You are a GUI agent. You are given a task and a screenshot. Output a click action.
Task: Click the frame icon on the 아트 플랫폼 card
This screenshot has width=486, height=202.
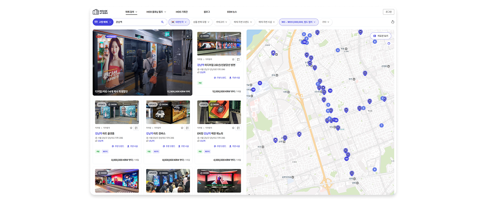pyautogui.click(x=136, y=128)
